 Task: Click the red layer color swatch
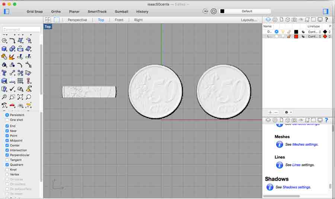[296, 37]
